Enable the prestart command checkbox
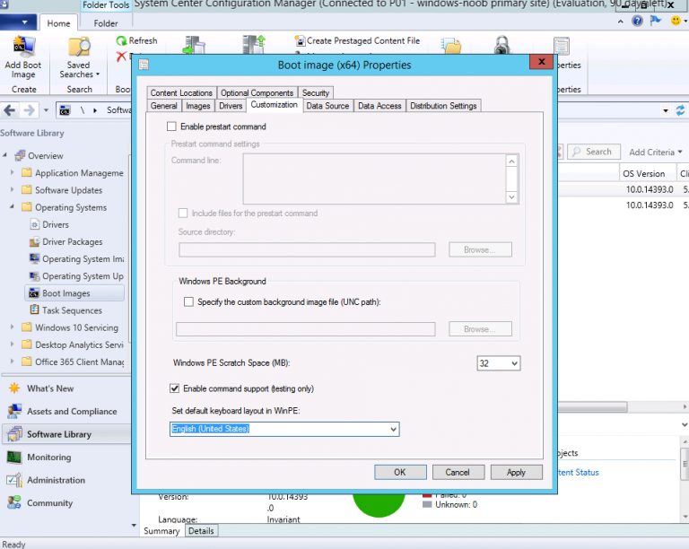Viewport: 689px width, 549px height. click(x=172, y=127)
